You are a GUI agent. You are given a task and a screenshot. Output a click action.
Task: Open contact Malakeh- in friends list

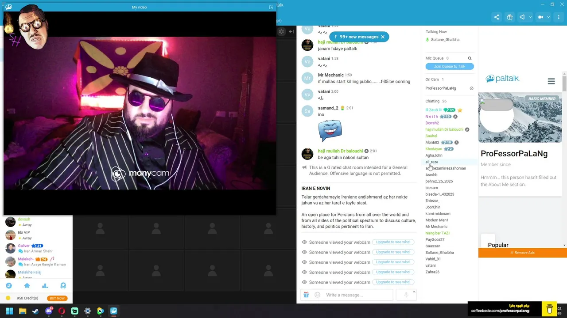26,259
